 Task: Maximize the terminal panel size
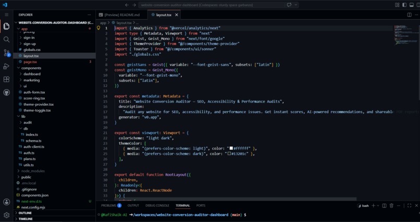409,206
